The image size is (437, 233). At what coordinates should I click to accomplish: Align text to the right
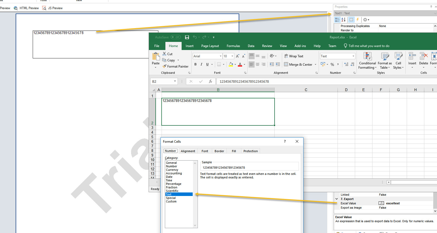[x=263, y=64]
